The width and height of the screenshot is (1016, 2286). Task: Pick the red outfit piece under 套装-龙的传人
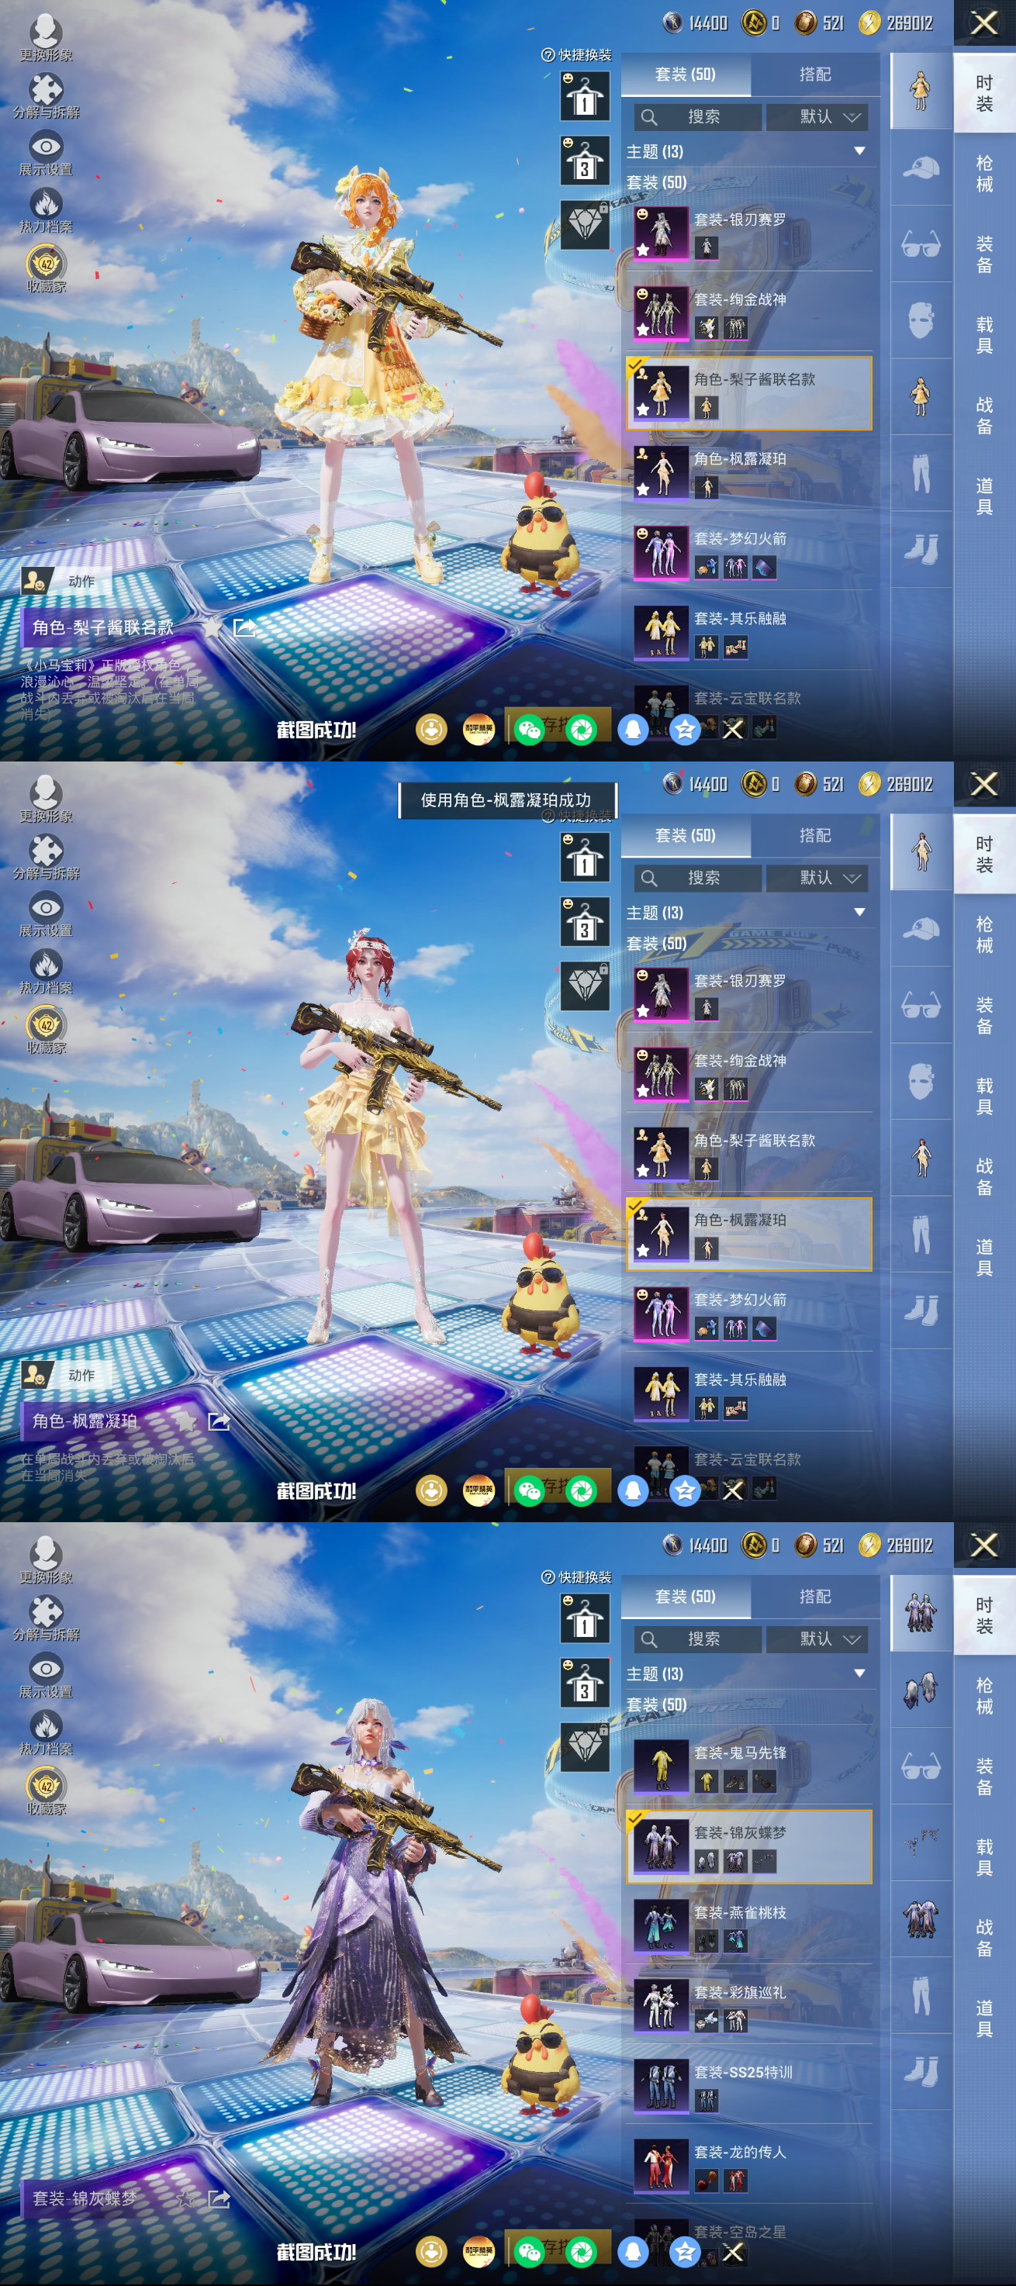tap(735, 2181)
